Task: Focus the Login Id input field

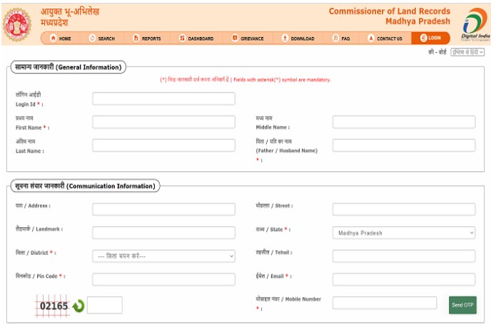Action: coord(163,99)
